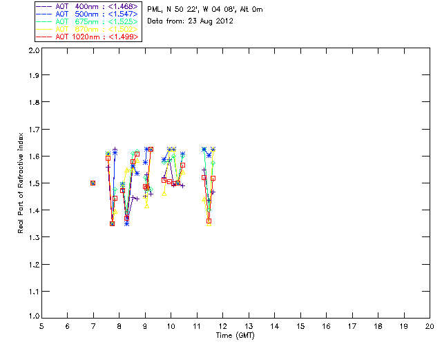The height and width of the screenshot is (353, 442).
Task: Click the 'Time (GMT)' x-axis label
Action: (x=235, y=336)
